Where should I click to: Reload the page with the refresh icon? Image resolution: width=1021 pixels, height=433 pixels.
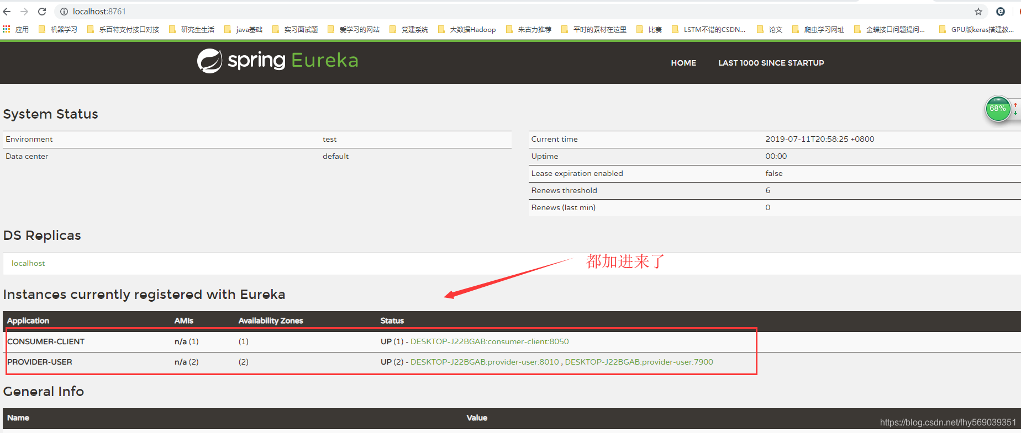[x=42, y=12]
